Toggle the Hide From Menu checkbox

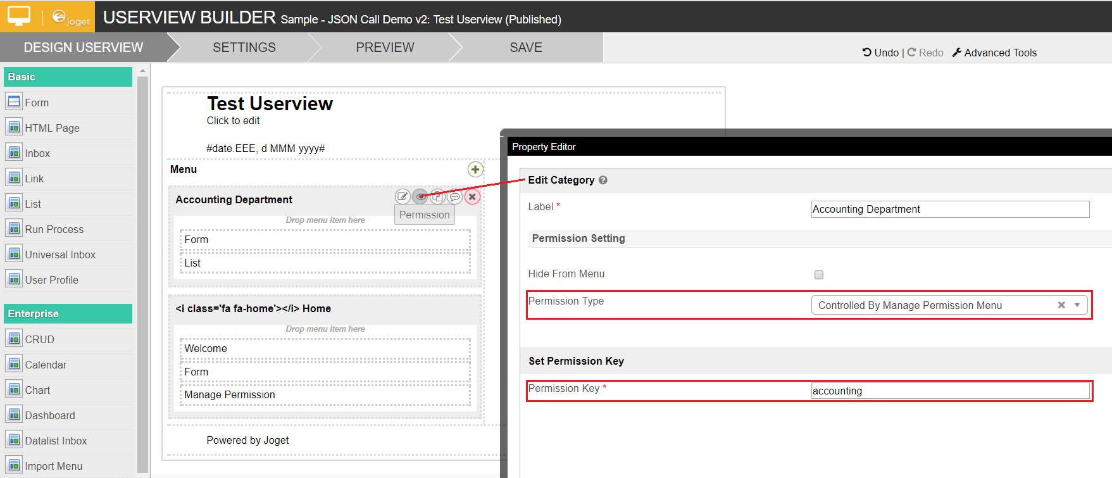point(819,275)
